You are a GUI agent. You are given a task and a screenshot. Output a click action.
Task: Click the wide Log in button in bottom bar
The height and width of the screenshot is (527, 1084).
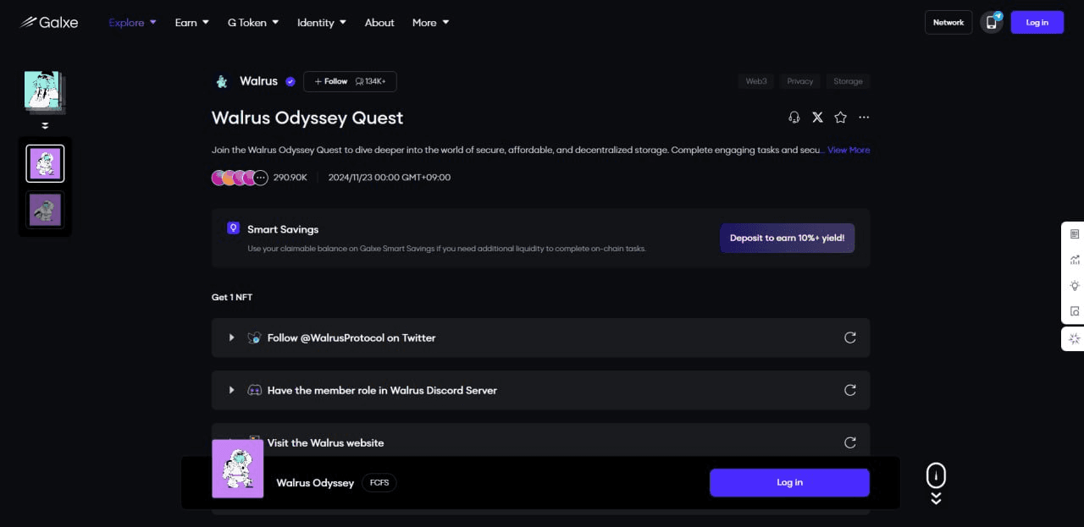[789, 482]
